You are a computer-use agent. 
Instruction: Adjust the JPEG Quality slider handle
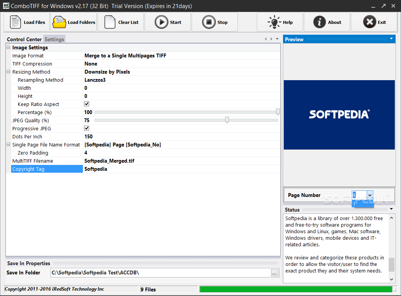pos(227,120)
